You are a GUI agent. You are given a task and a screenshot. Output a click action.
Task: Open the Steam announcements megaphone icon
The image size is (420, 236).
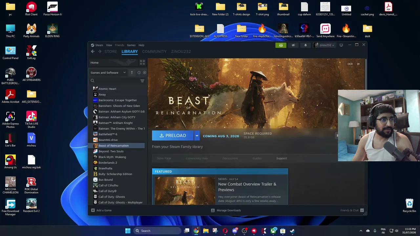[x=293, y=45]
